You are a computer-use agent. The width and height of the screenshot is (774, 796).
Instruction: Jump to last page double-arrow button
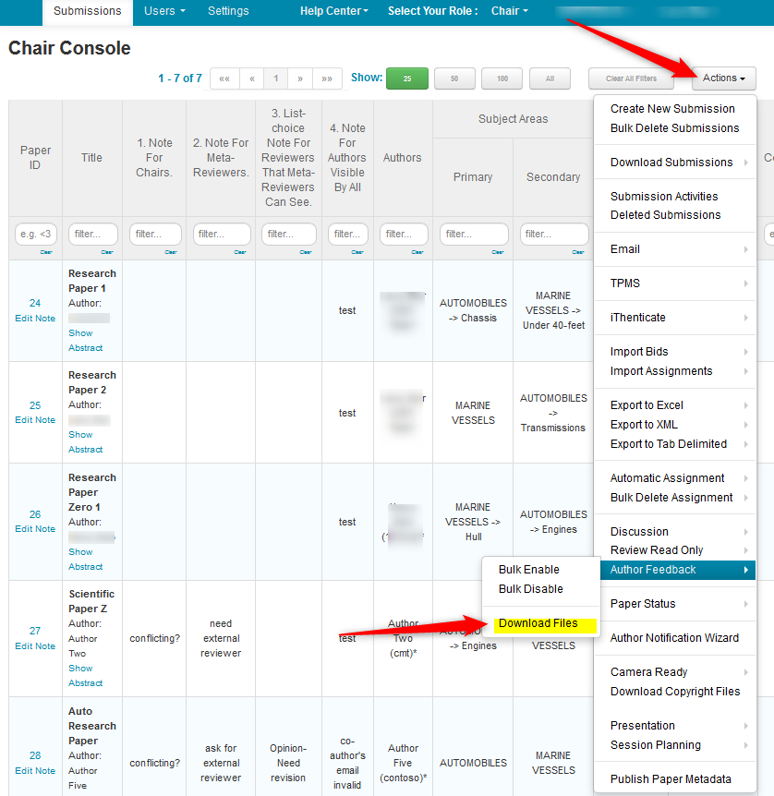coord(327,79)
